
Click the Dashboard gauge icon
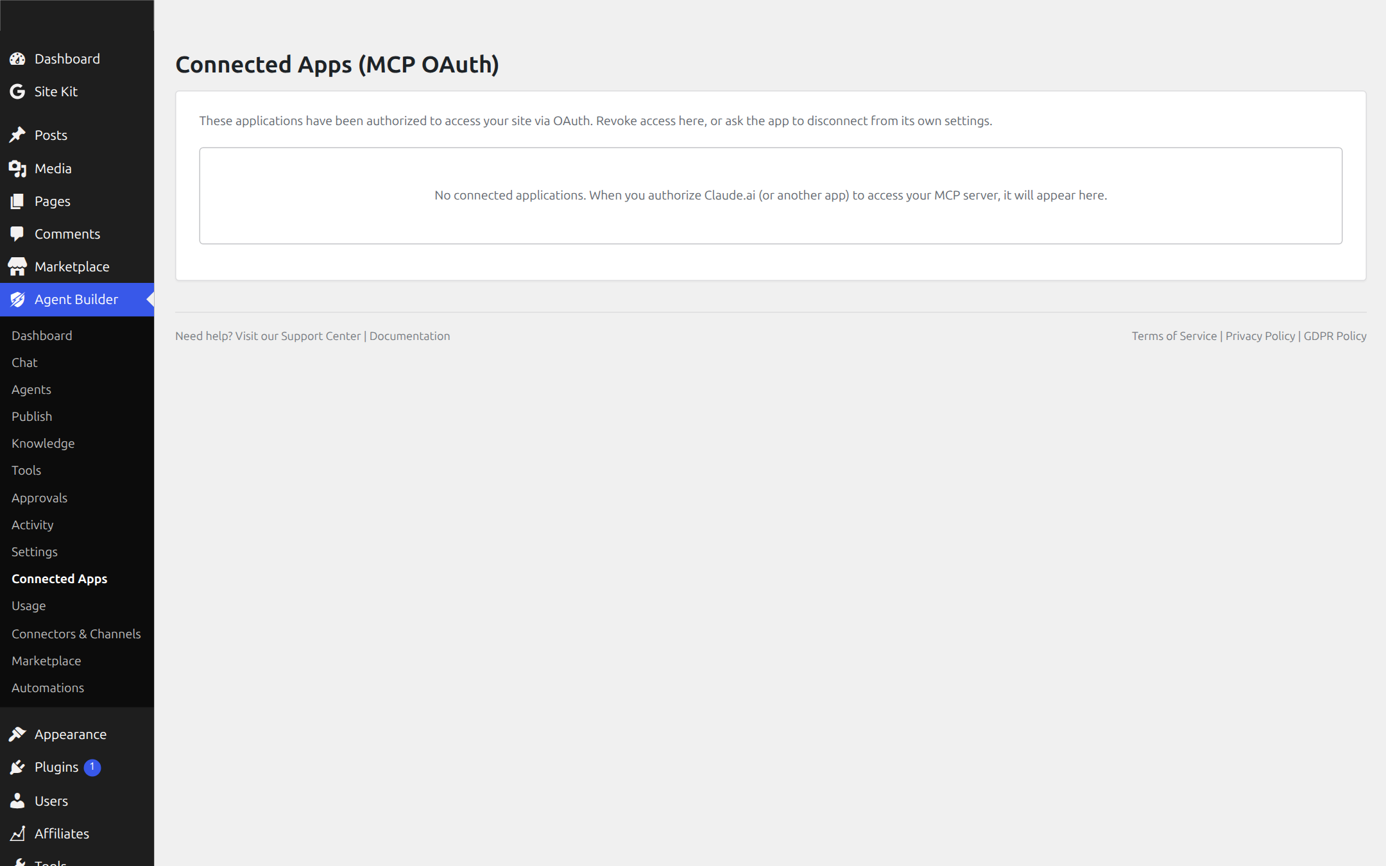[17, 59]
